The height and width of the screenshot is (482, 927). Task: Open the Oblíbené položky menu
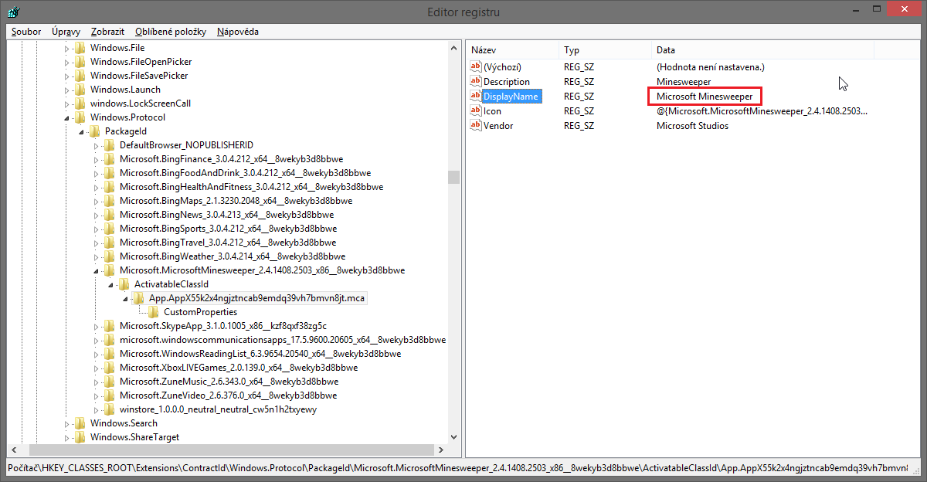(x=170, y=32)
